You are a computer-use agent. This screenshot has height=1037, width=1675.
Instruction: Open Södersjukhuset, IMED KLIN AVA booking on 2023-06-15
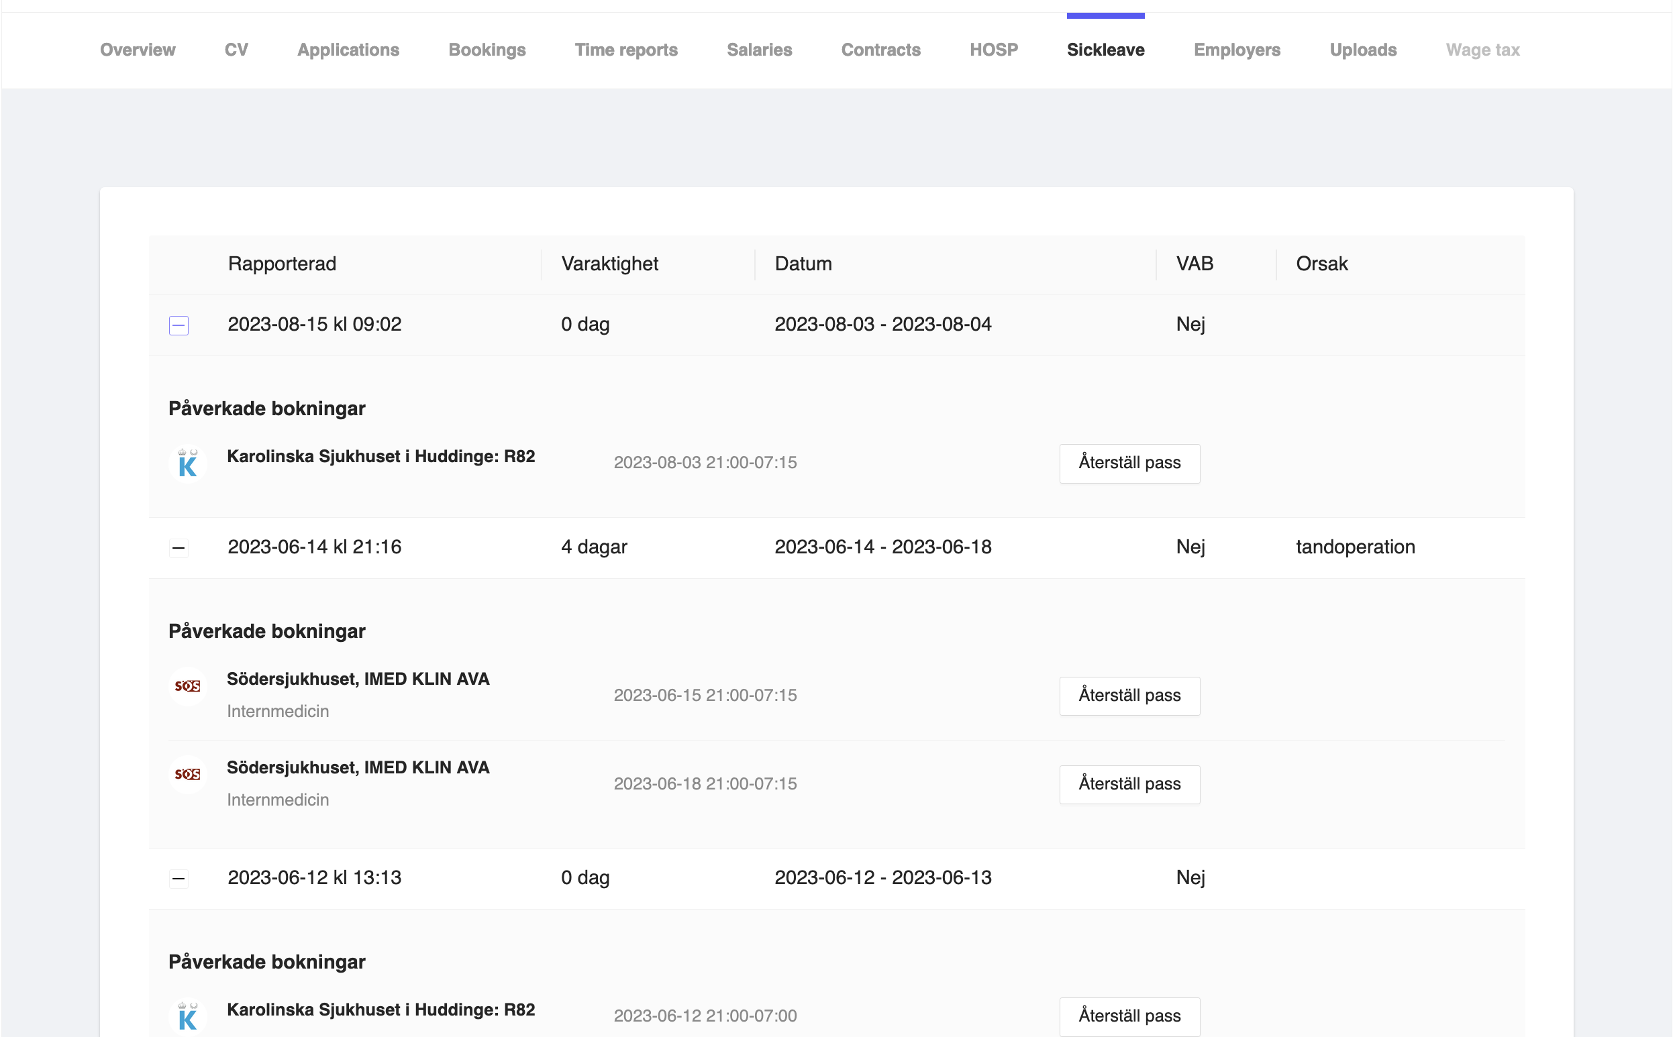[x=358, y=679]
